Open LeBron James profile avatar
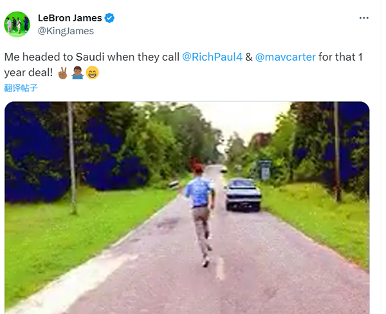The width and height of the screenshot is (386, 314). pos(17,24)
